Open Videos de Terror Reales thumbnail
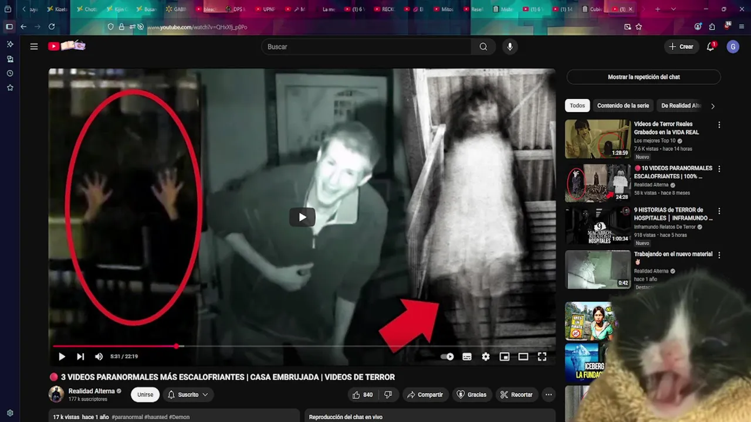751x422 pixels. (x=598, y=139)
